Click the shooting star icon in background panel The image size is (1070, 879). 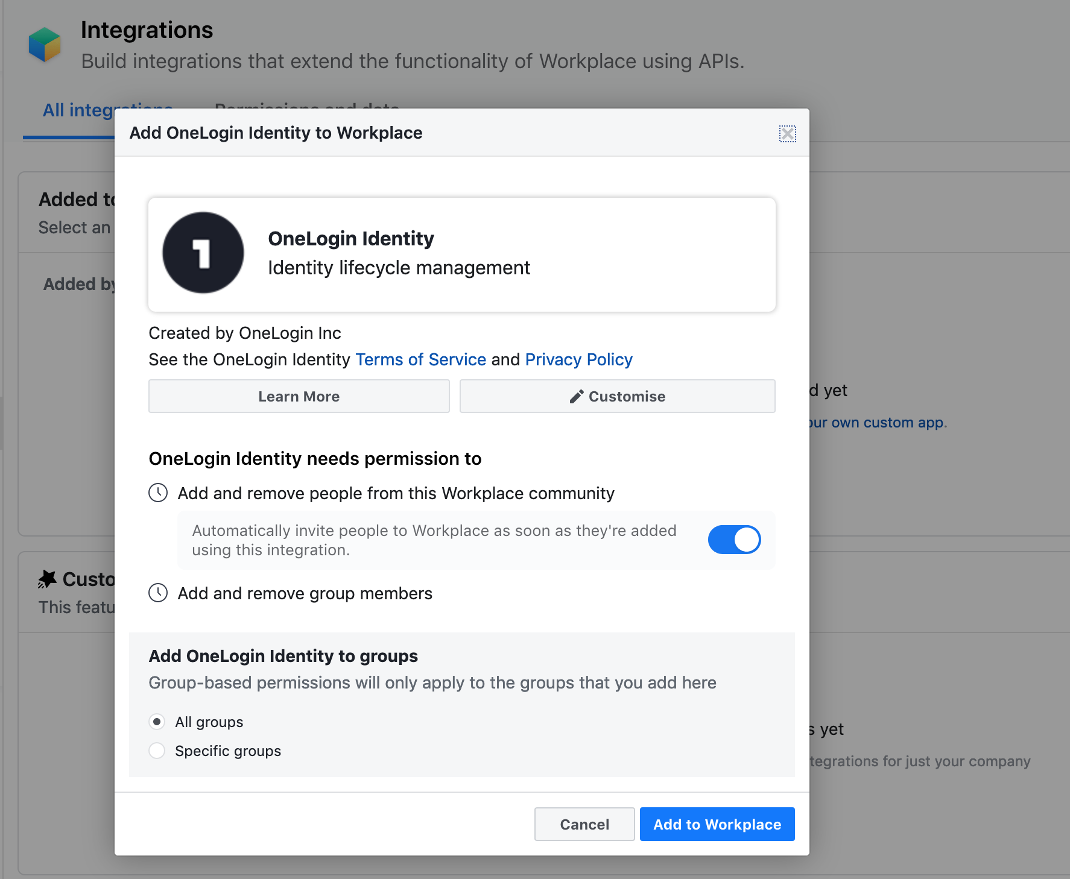[47, 579]
